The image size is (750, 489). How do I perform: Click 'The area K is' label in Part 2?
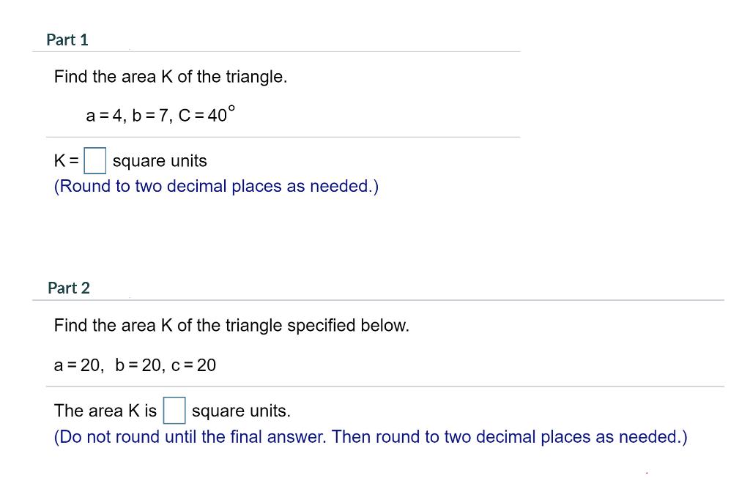coord(107,411)
